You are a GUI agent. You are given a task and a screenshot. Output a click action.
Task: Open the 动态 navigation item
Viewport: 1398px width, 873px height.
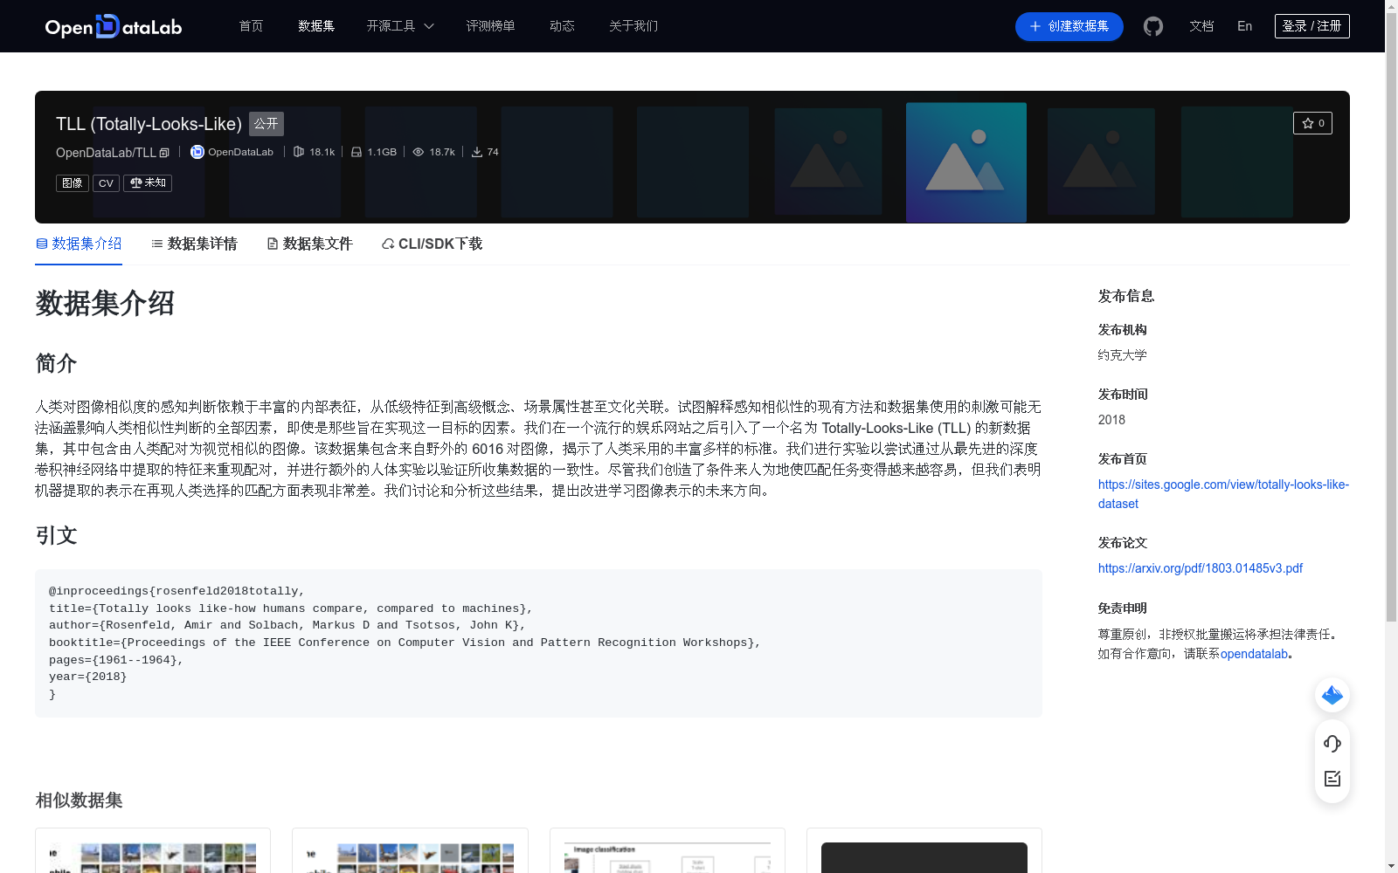pyautogui.click(x=562, y=26)
